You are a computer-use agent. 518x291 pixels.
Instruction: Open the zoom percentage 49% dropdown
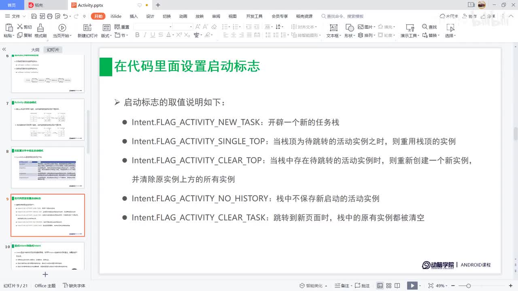click(x=442, y=286)
